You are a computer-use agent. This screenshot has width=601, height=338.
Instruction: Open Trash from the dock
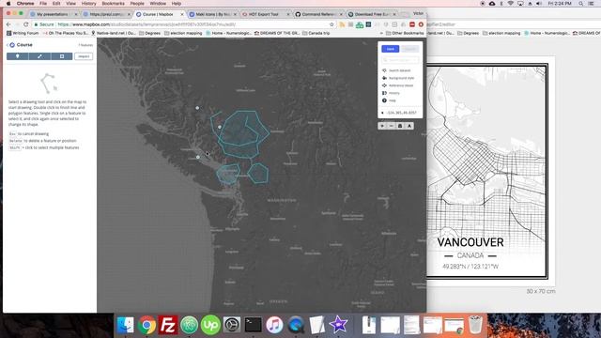pos(475,325)
